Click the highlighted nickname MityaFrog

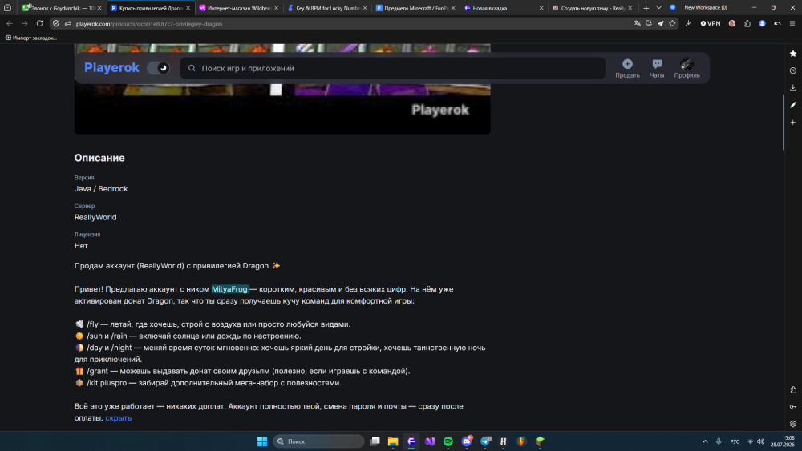(x=229, y=289)
